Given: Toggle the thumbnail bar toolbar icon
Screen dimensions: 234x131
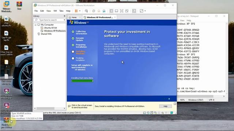Looking at the screenshot, I should coord(116,11).
